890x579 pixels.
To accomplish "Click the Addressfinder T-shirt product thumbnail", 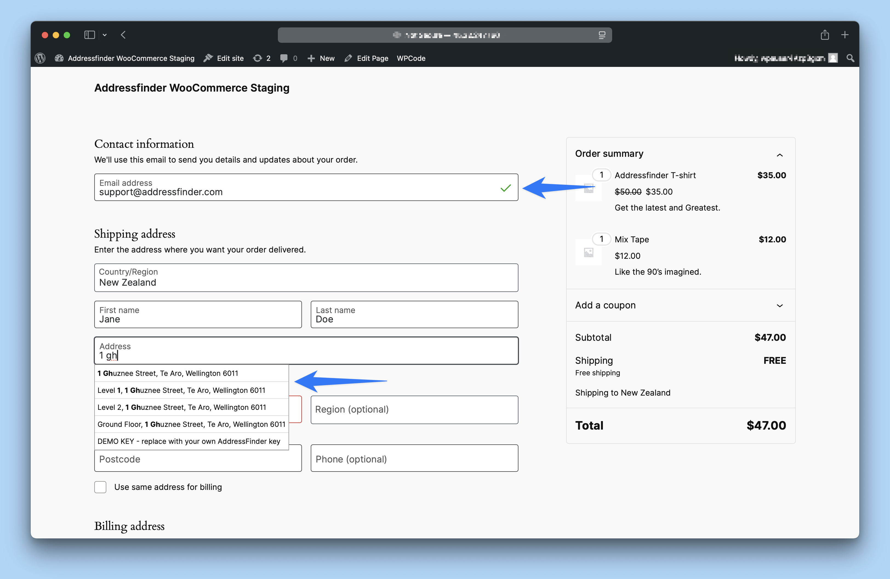I will (x=589, y=188).
